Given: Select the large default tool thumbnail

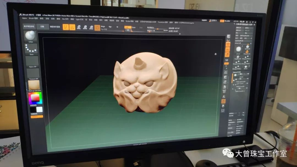Looking at the screenshot, I should (x=238, y=49).
